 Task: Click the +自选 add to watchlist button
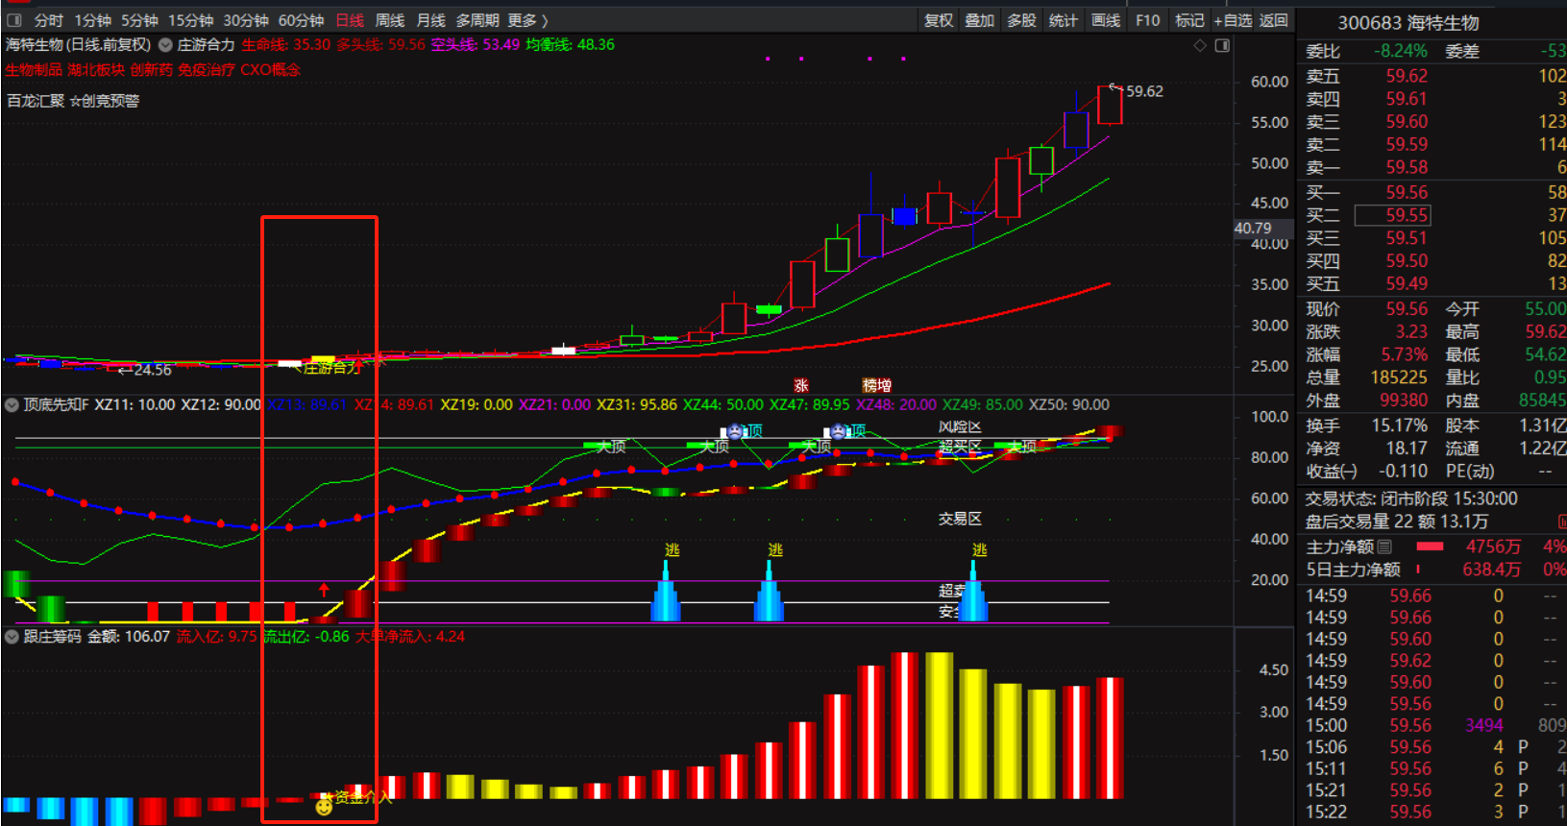click(x=1233, y=20)
